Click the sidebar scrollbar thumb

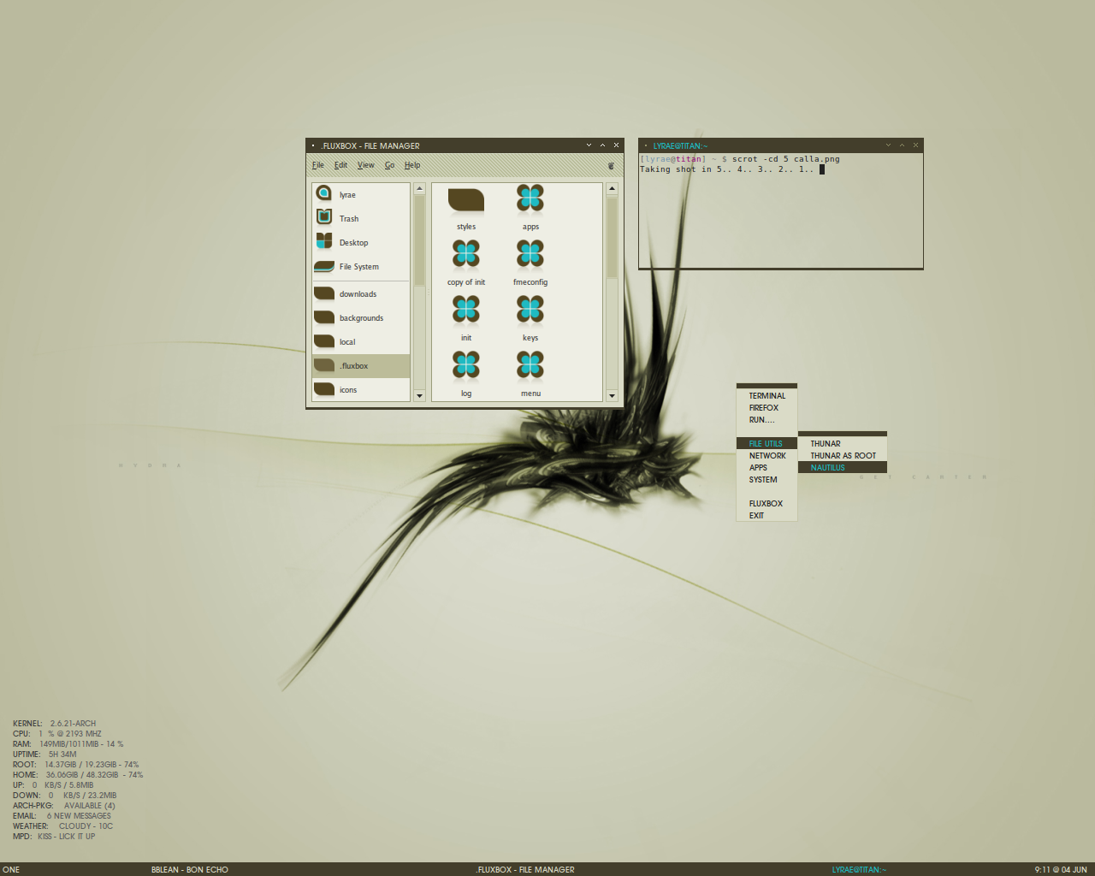click(419, 241)
